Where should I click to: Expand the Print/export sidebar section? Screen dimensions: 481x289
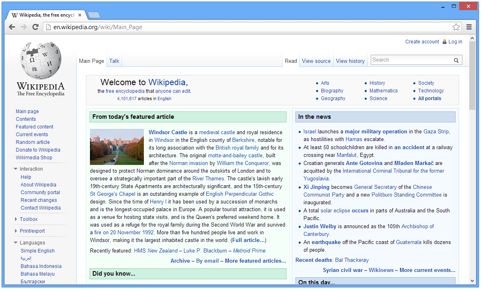coord(16,231)
